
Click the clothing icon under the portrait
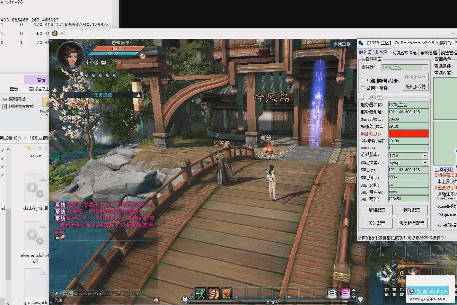(x=104, y=63)
